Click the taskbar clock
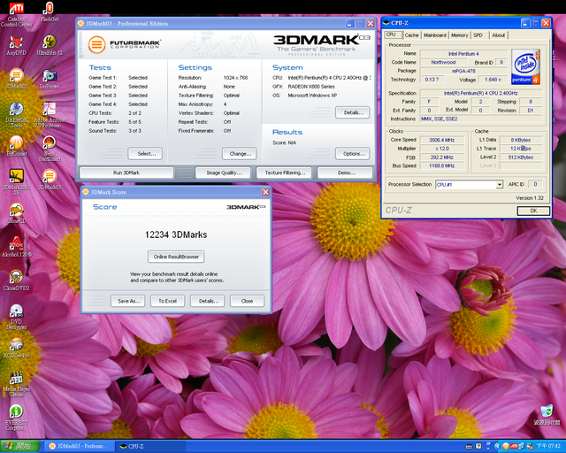The height and width of the screenshot is (453, 566). pyautogui.click(x=548, y=447)
